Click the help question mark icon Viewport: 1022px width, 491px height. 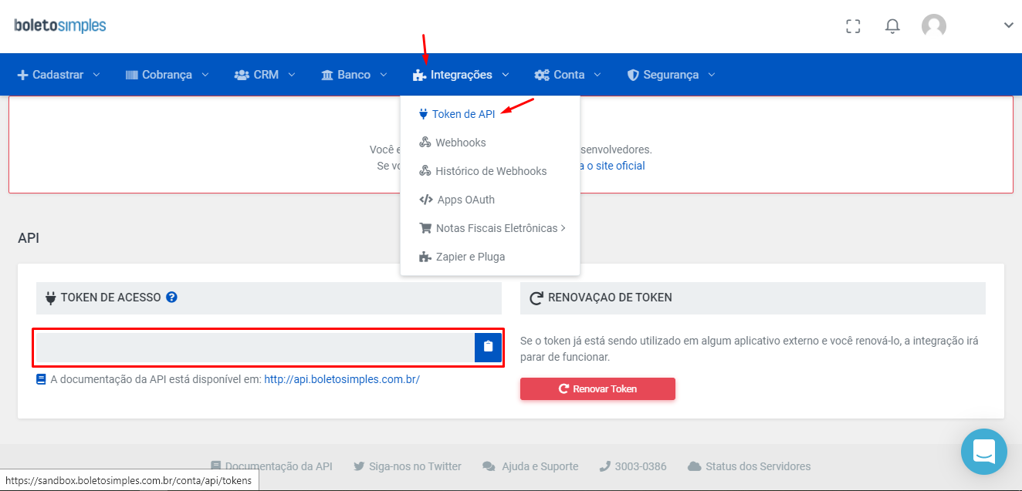click(172, 297)
